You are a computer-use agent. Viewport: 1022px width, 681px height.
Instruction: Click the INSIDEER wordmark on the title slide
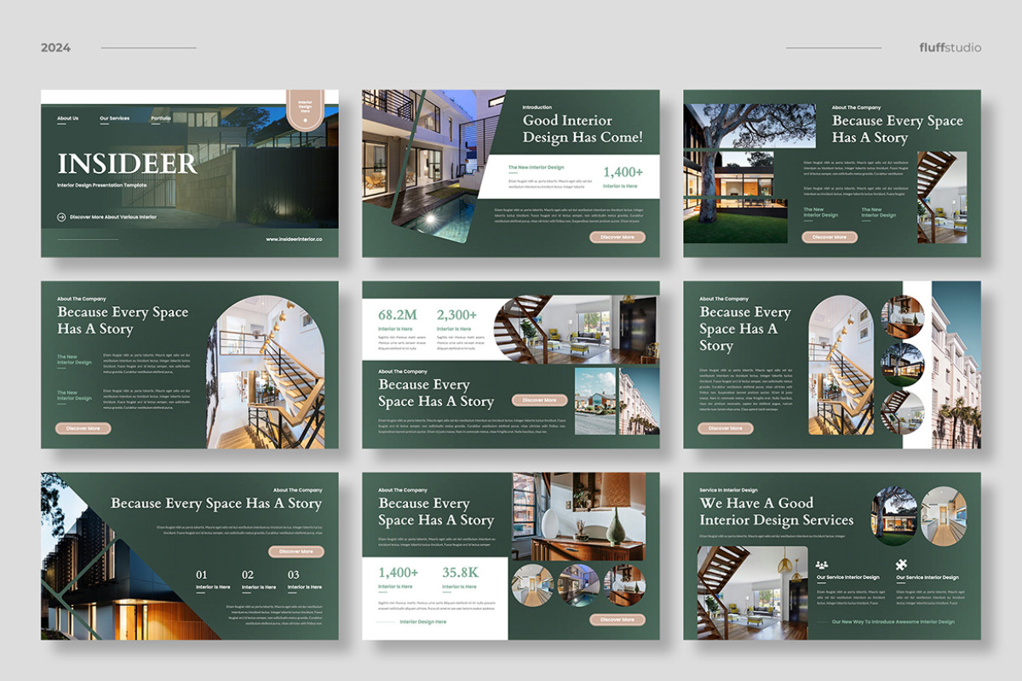pyautogui.click(x=128, y=162)
